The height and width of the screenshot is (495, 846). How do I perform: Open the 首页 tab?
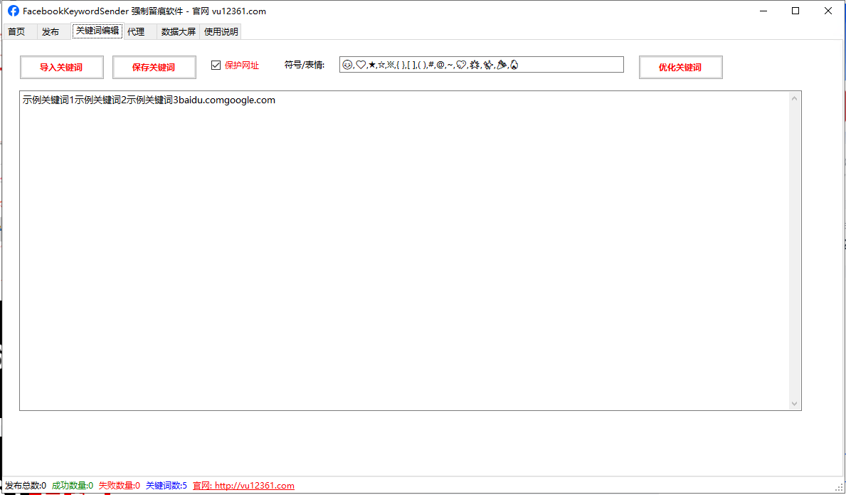pyautogui.click(x=16, y=31)
